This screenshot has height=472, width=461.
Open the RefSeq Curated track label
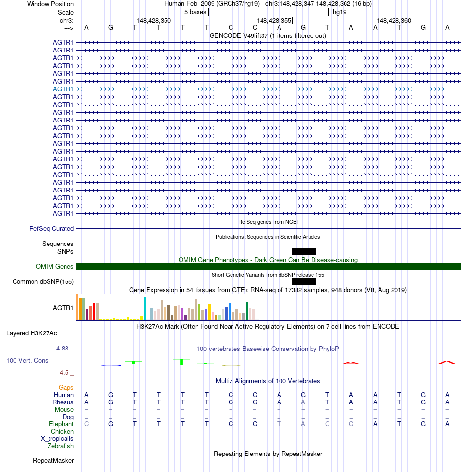click(51, 229)
